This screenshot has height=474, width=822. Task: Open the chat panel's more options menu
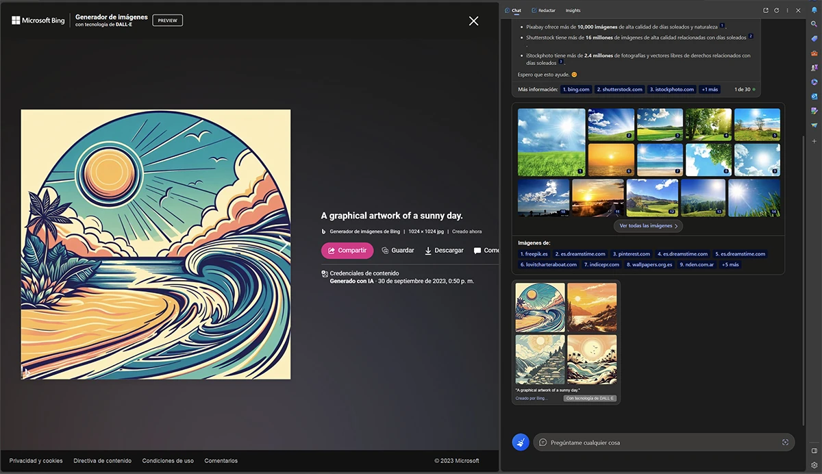tap(788, 10)
